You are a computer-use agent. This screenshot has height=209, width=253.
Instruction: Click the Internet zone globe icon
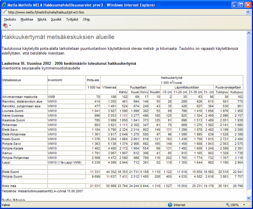(170, 205)
